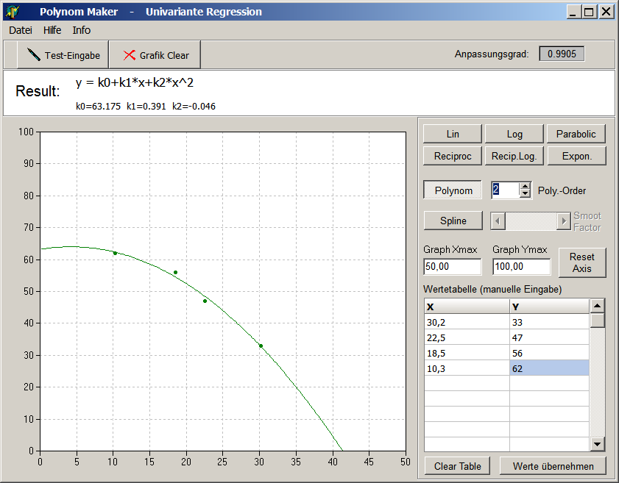The height and width of the screenshot is (483, 619).
Task: Click Clear Table button
Action: click(458, 466)
